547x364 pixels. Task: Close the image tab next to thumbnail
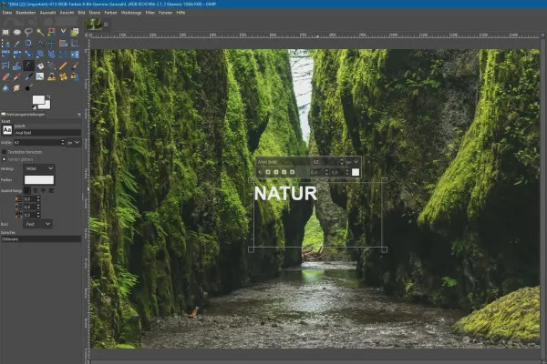[108, 24]
